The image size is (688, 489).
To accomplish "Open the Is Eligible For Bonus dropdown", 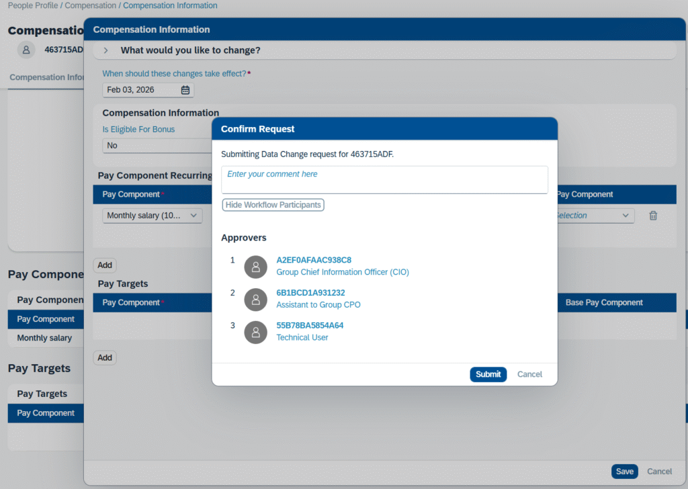I will click(156, 146).
